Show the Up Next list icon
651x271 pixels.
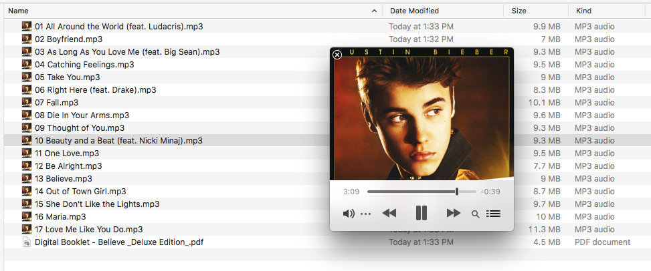493,214
